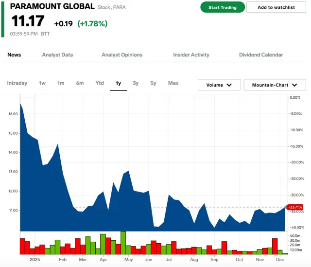
Task: Show the Max time range
Action: (x=173, y=83)
